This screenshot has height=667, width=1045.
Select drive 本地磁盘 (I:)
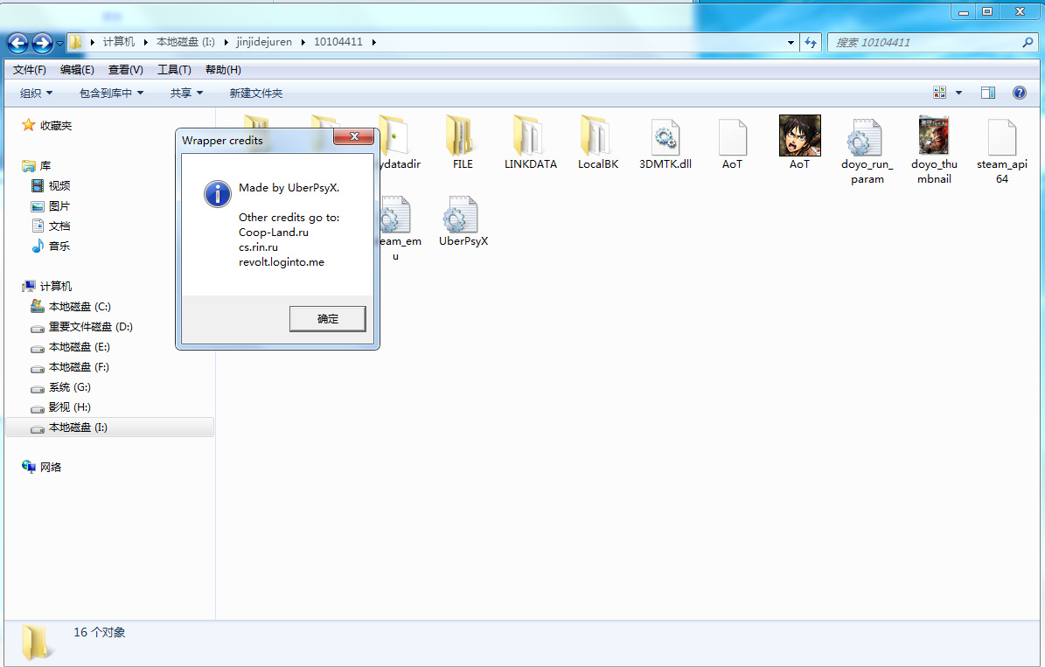[x=109, y=427]
